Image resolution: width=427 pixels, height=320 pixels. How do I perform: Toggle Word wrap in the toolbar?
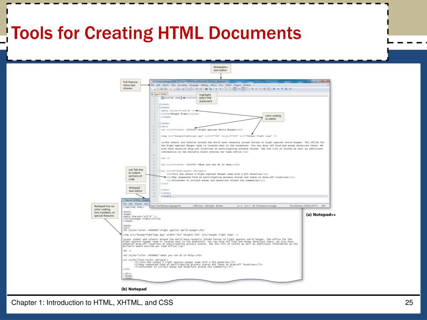235,89
